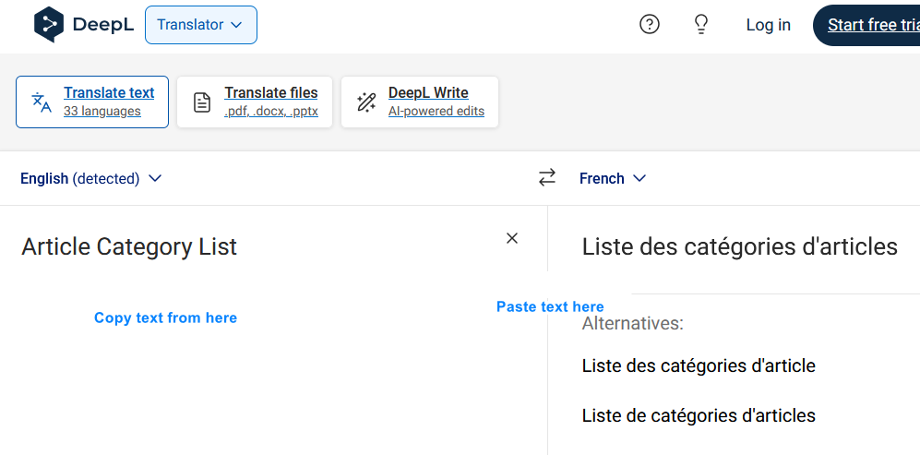Click the lightbulb tips icon
This screenshot has width=920, height=455.
pyautogui.click(x=701, y=25)
